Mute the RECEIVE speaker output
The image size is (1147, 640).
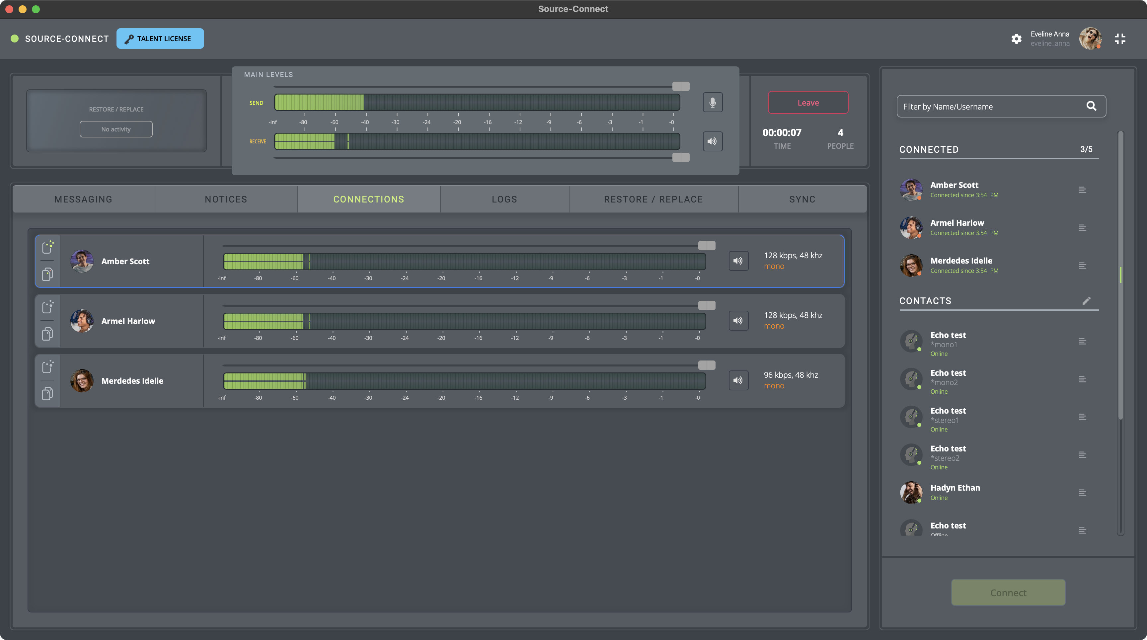[x=713, y=141]
